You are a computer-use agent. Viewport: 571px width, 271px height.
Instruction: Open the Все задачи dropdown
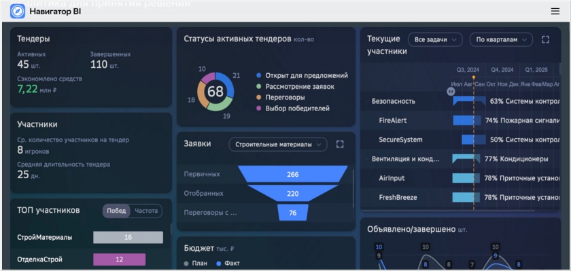pyautogui.click(x=435, y=40)
